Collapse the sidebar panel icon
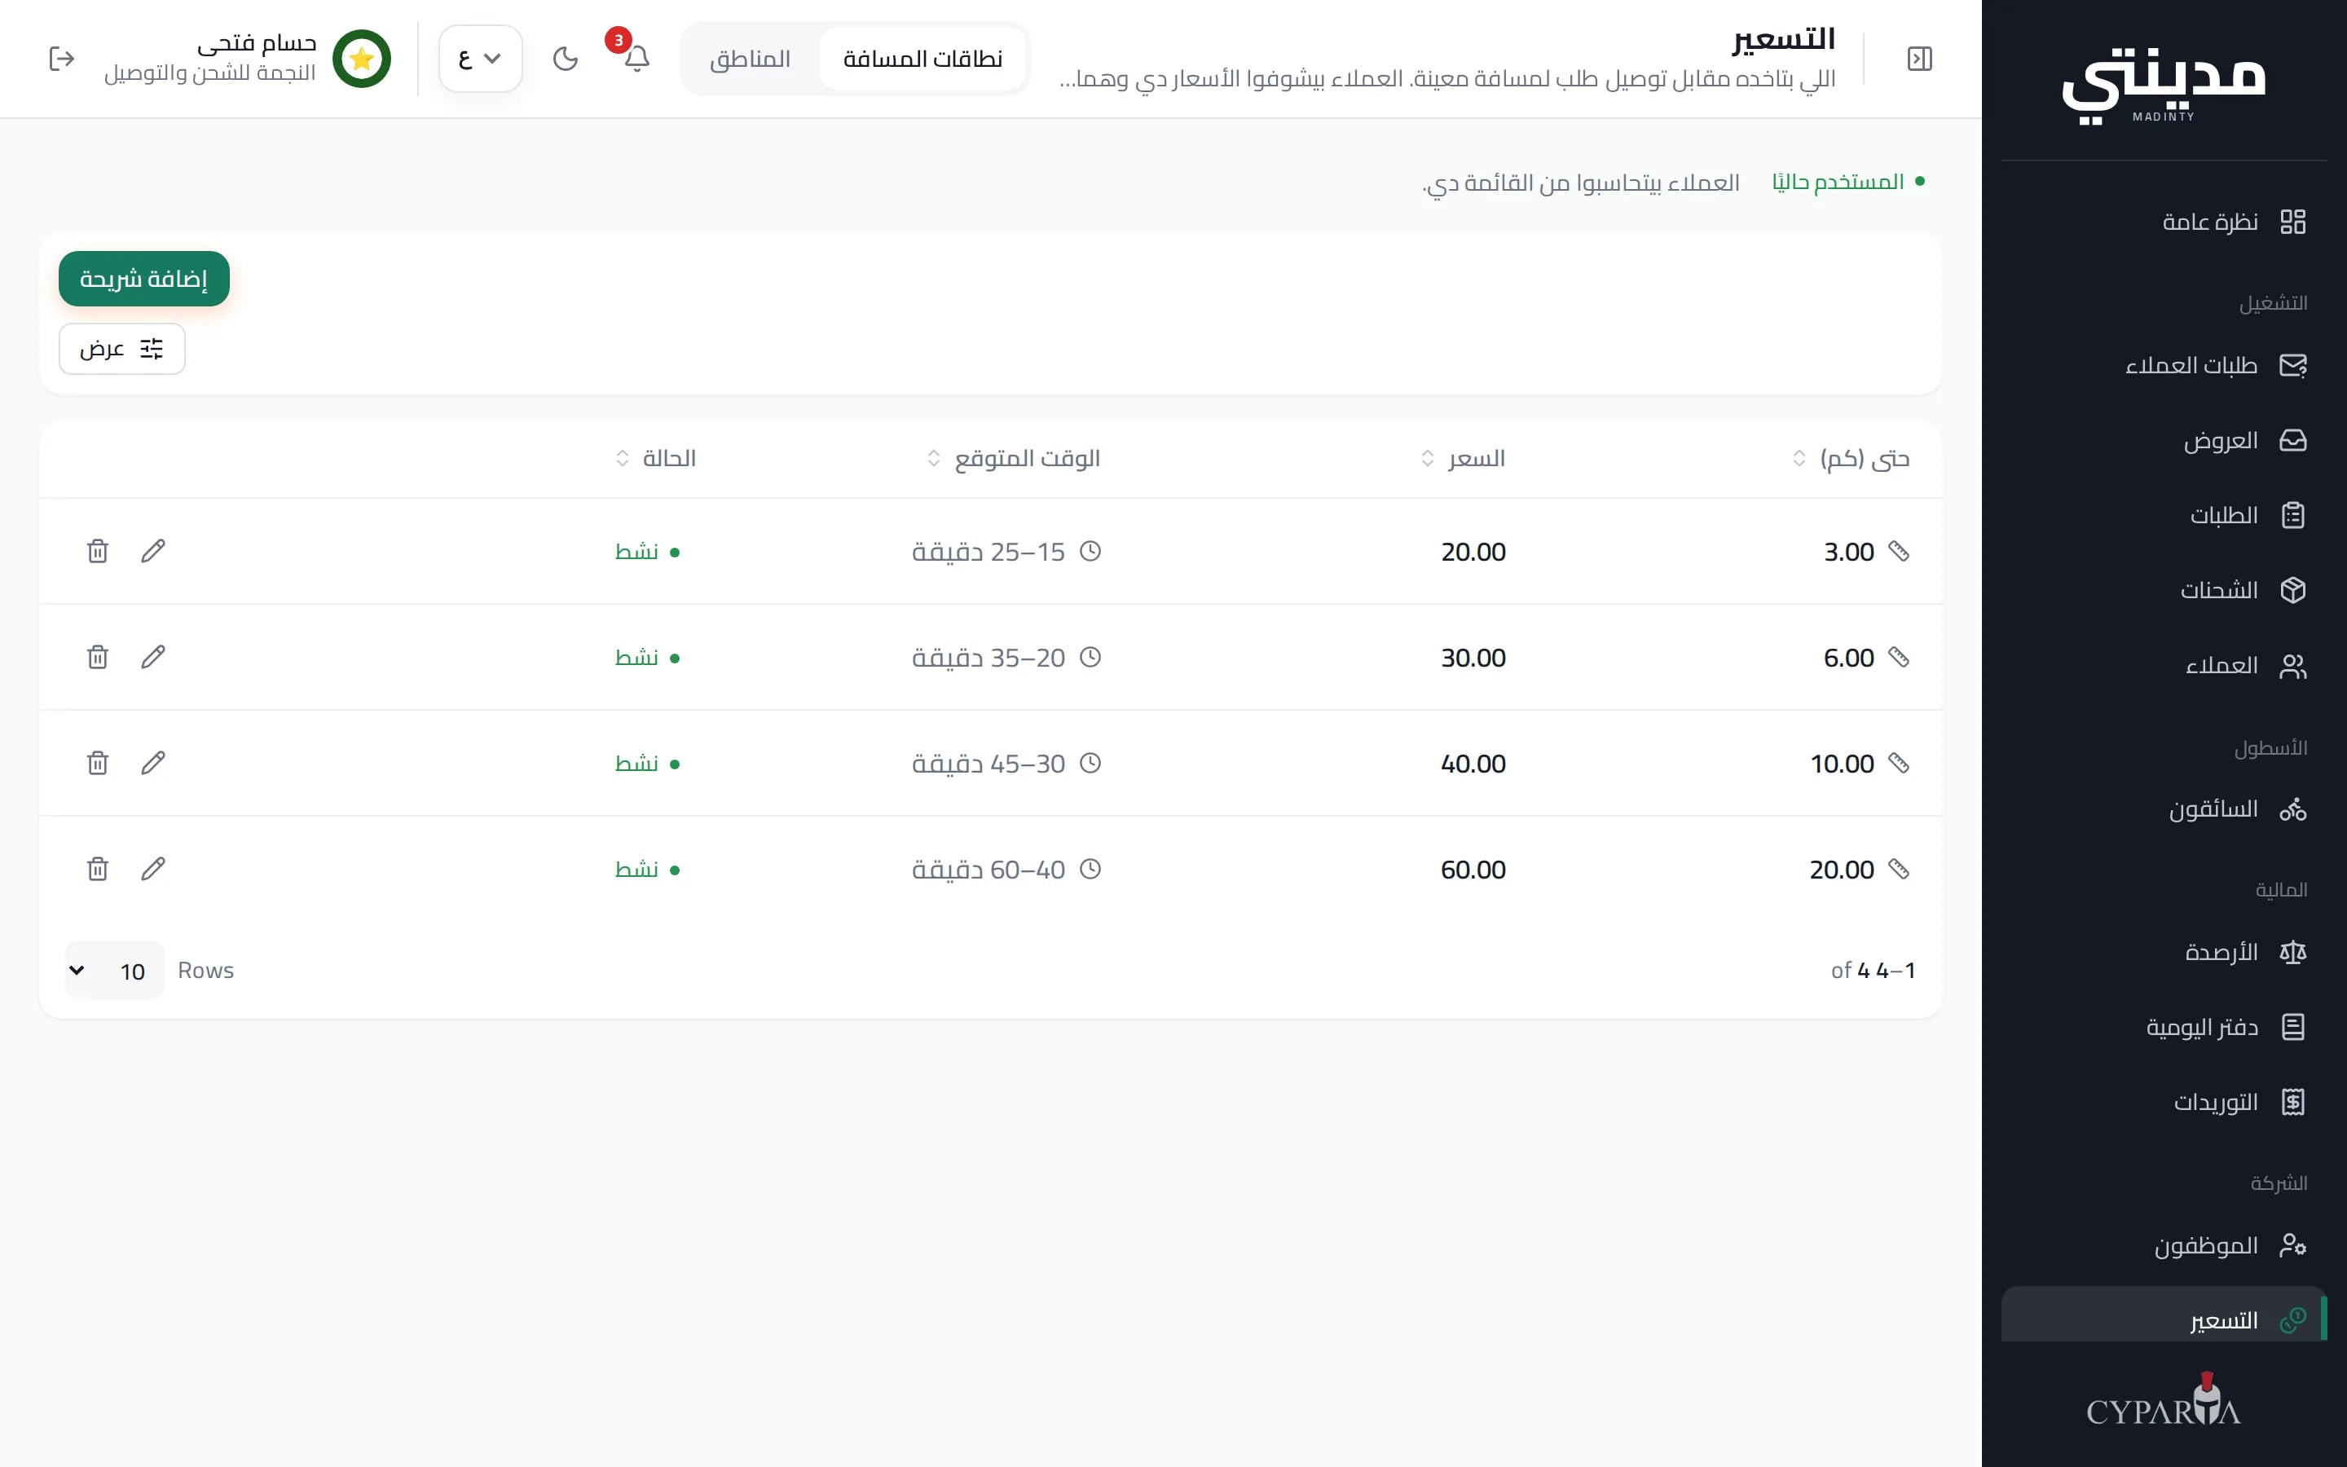2347x1467 pixels. tap(1919, 59)
